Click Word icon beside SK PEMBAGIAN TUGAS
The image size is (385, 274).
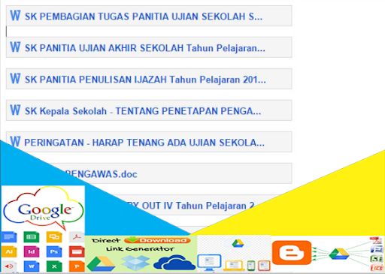click(15, 16)
